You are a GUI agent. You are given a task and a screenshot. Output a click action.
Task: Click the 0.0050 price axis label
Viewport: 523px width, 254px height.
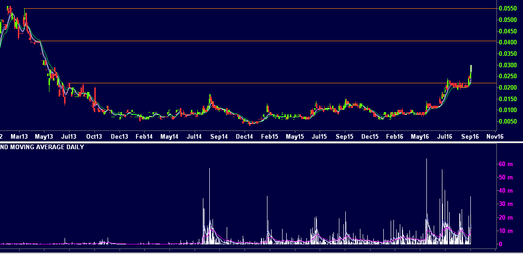tap(508, 121)
